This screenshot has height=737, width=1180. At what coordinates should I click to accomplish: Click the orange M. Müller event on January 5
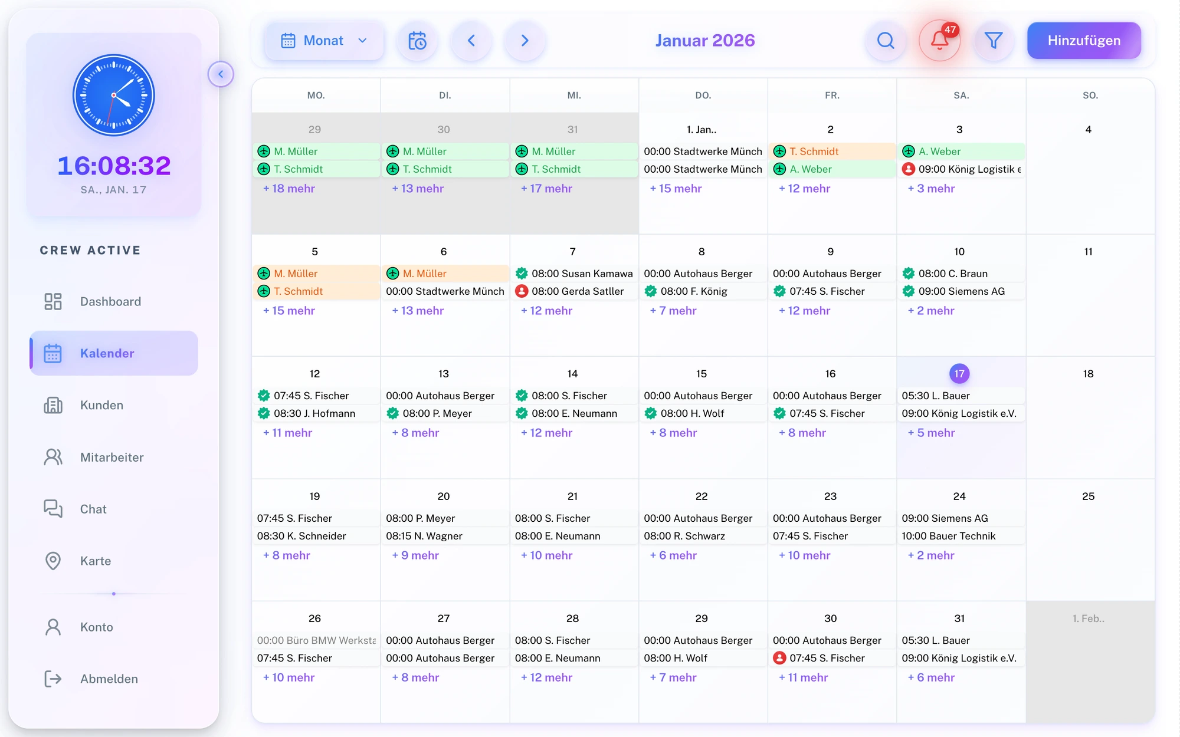click(316, 273)
